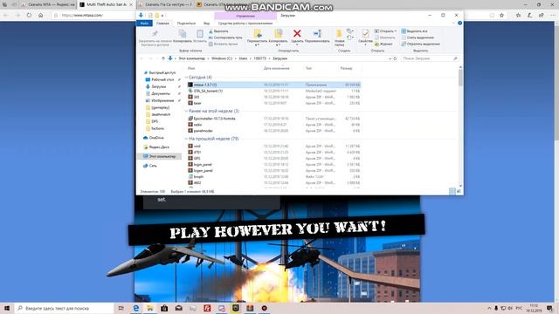Screen dimensions: 559x314
Task: Open the address bar history dropdown arrow
Action: coord(390,58)
